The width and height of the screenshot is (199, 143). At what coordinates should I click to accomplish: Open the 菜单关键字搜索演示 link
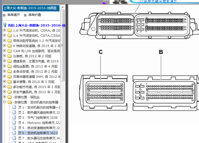tap(158, 1)
